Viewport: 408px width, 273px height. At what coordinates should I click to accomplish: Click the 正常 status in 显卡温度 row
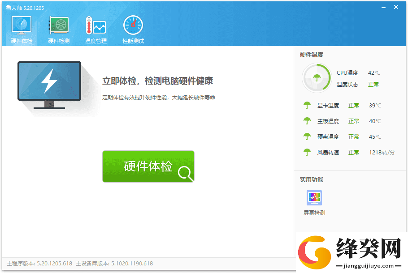(354, 106)
